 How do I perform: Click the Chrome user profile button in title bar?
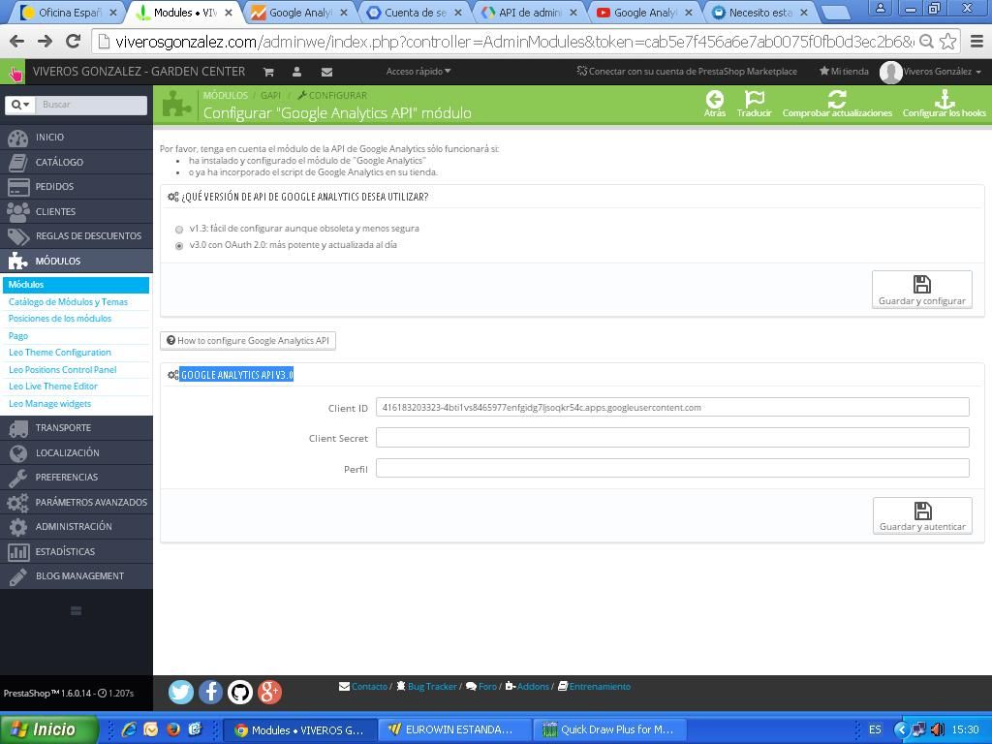880,8
